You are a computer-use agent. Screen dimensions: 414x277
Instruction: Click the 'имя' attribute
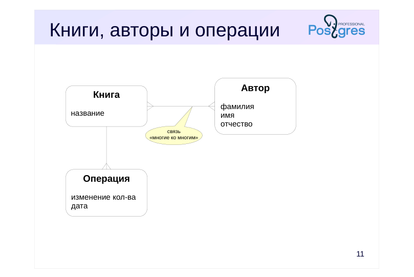pyautogui.click(x=227, y=115)
